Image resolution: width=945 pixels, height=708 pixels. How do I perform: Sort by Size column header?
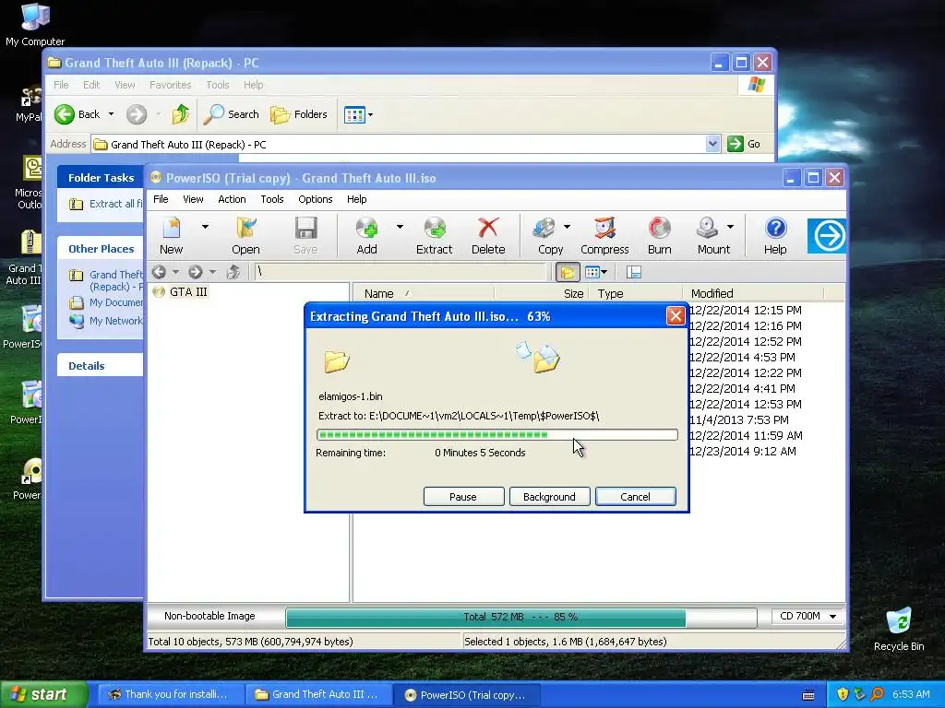541,294
